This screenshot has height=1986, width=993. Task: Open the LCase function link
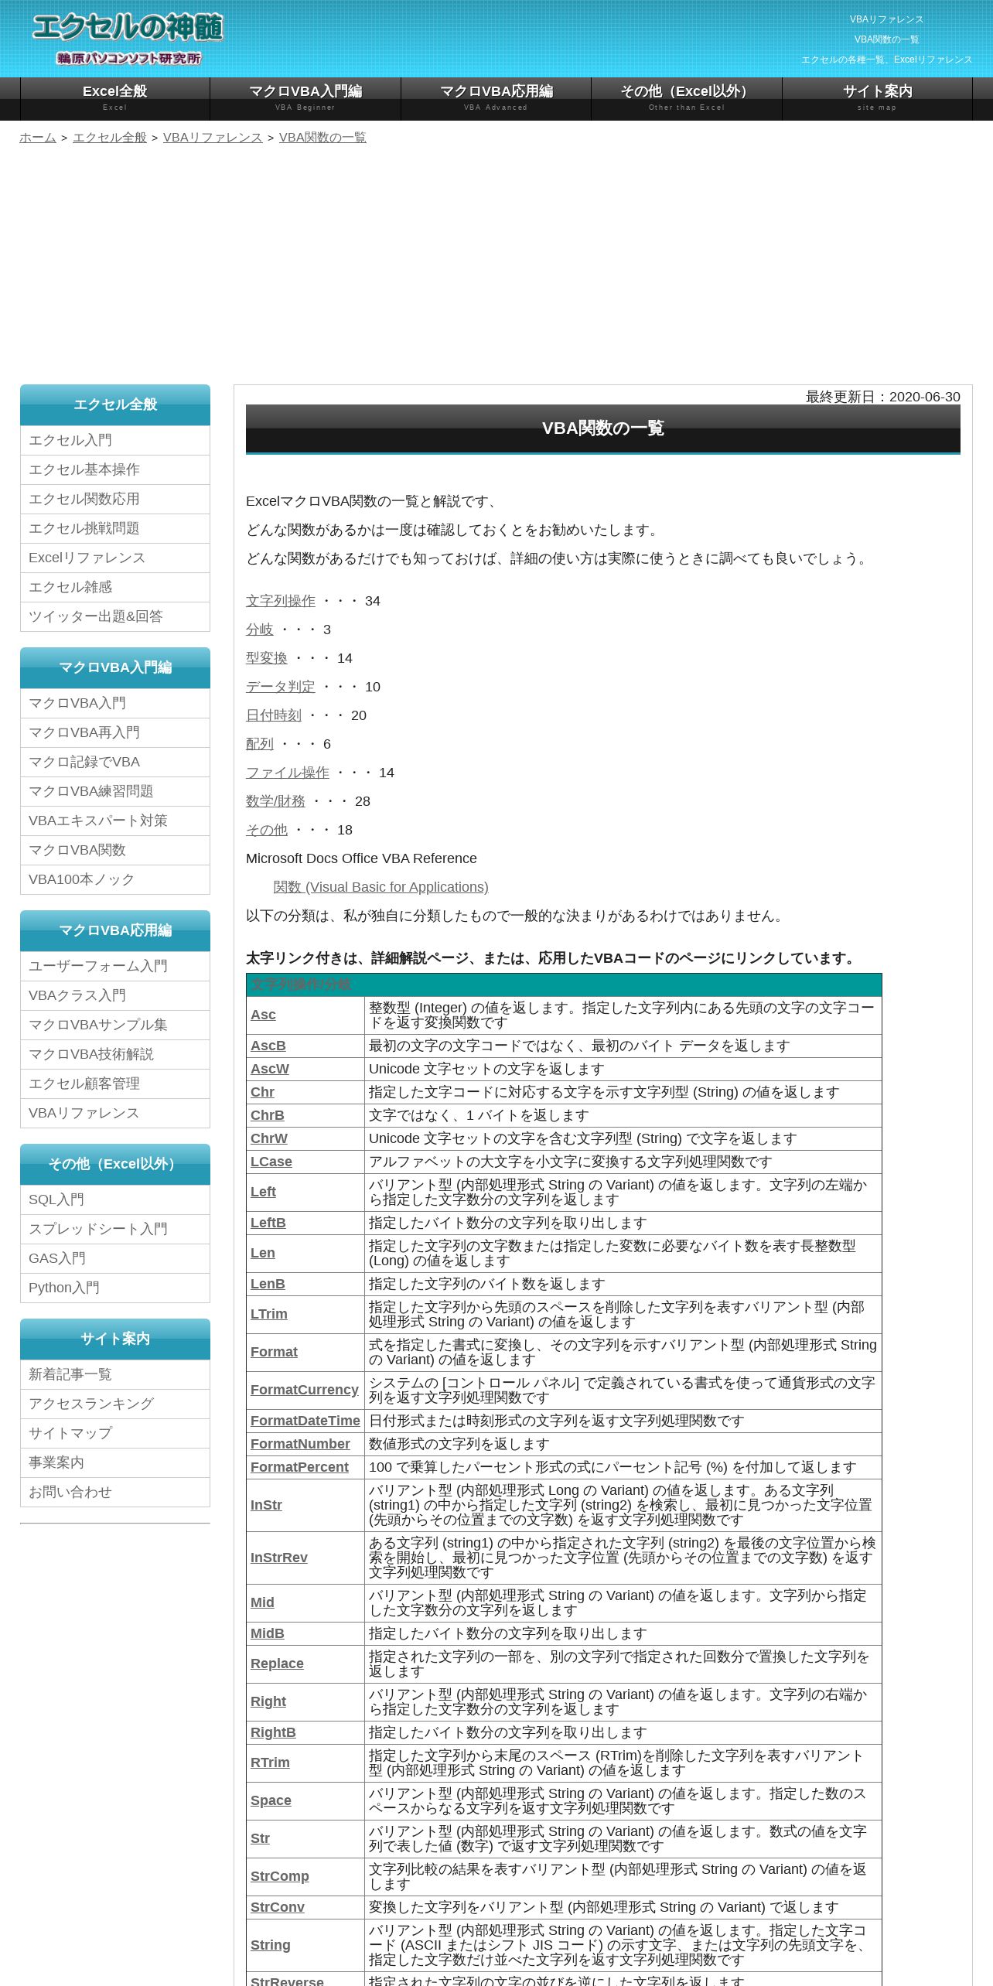[271, 1162]
